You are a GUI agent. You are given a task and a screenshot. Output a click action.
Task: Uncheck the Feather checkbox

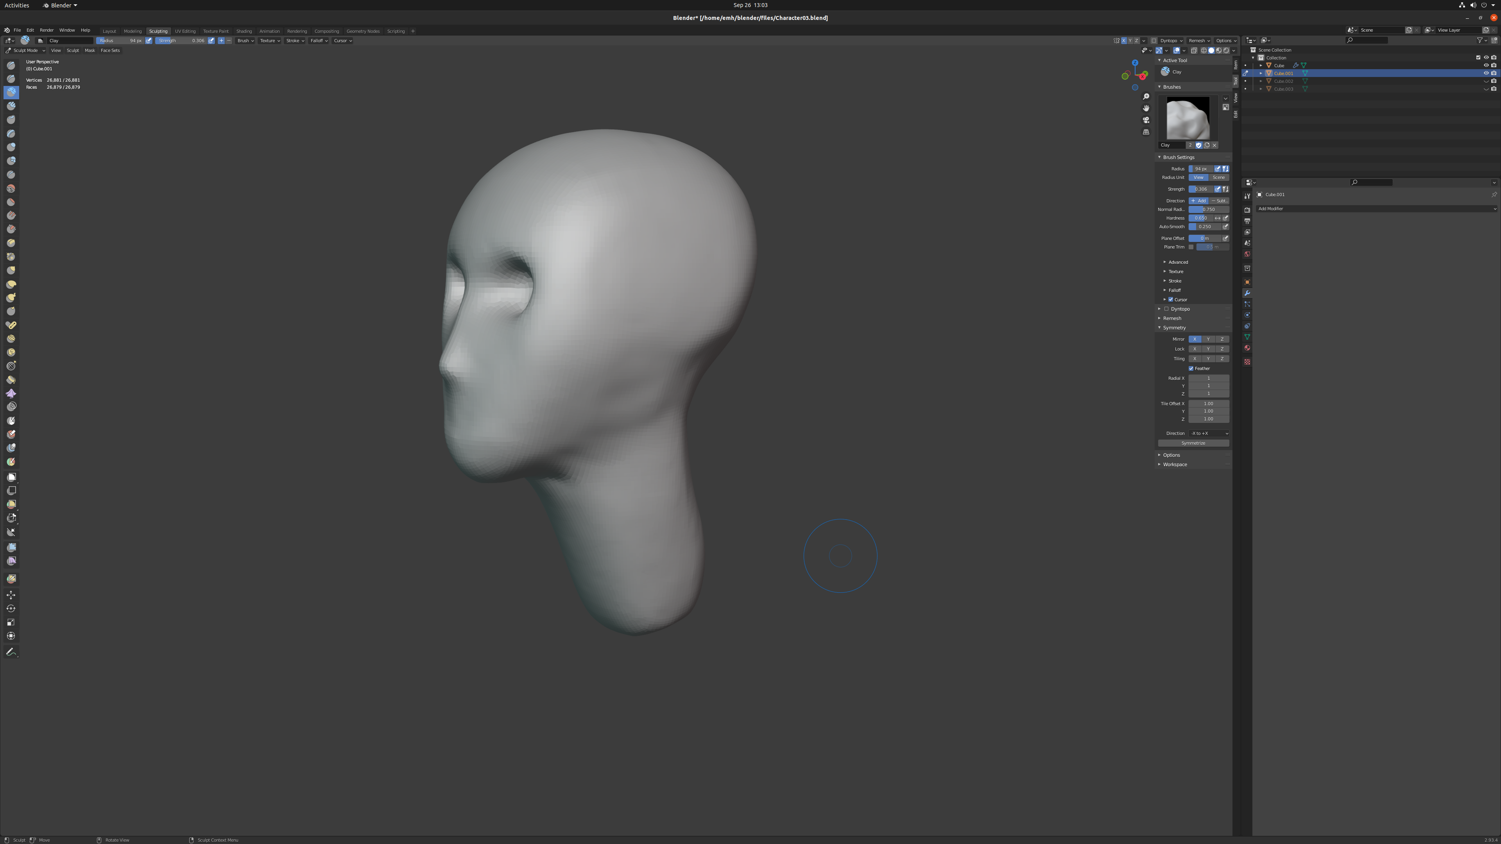click(1191, 369)
